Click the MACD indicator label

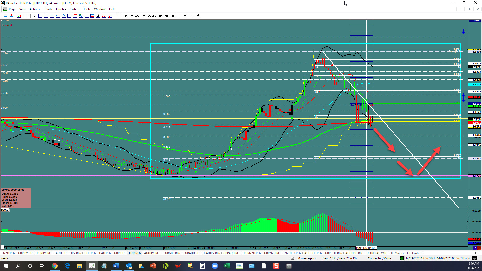pos(5,210)
